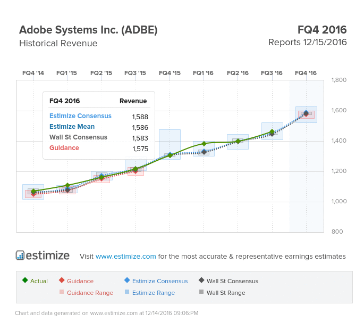The height and width of the screenshot is (330, 364).
Task: Select the FQ1 '15 axis label
Action: click(x=66, y=73)
